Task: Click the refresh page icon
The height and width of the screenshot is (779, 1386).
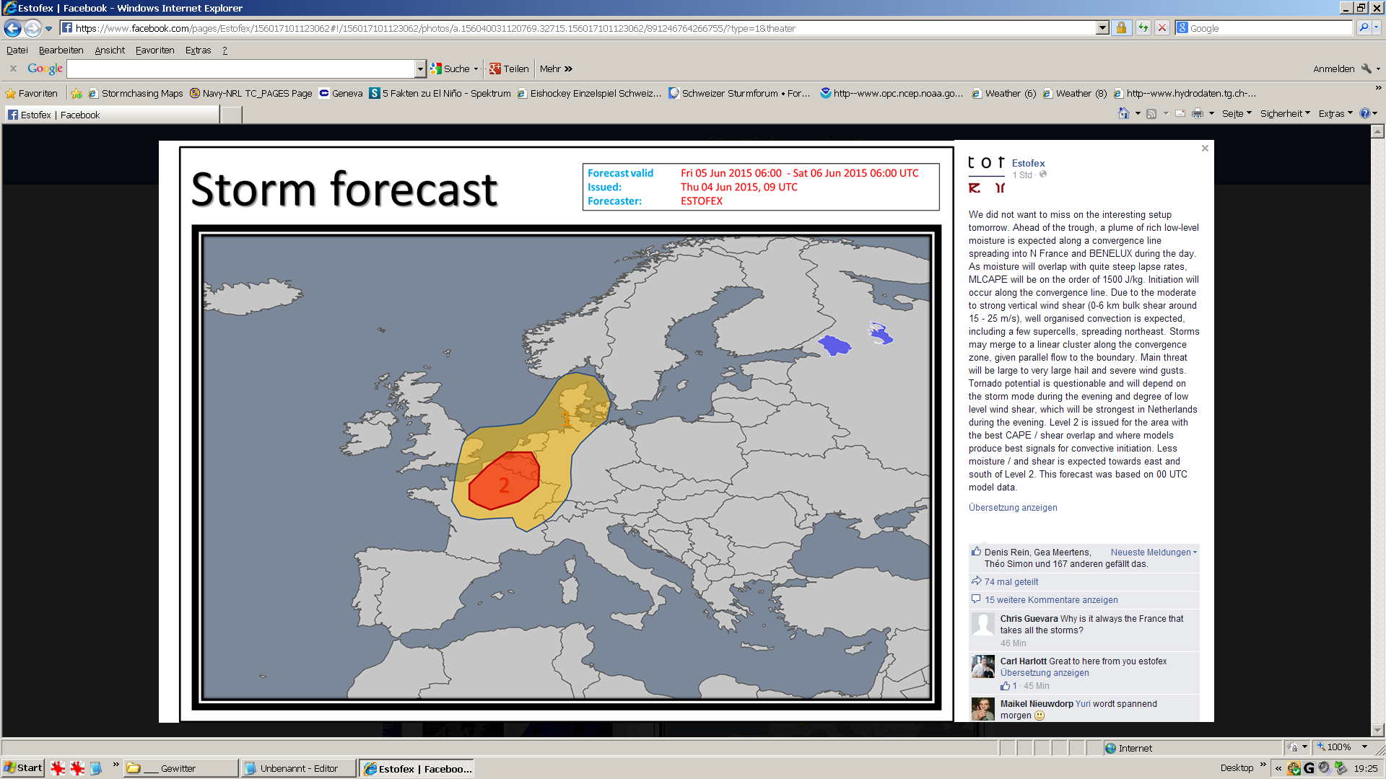Action: (x=1143, y=28)
